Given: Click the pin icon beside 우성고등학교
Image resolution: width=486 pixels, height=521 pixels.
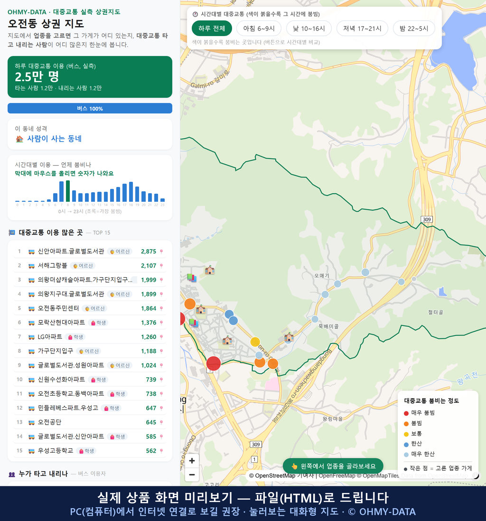Looking at the screenshot, I should [161, 451].
